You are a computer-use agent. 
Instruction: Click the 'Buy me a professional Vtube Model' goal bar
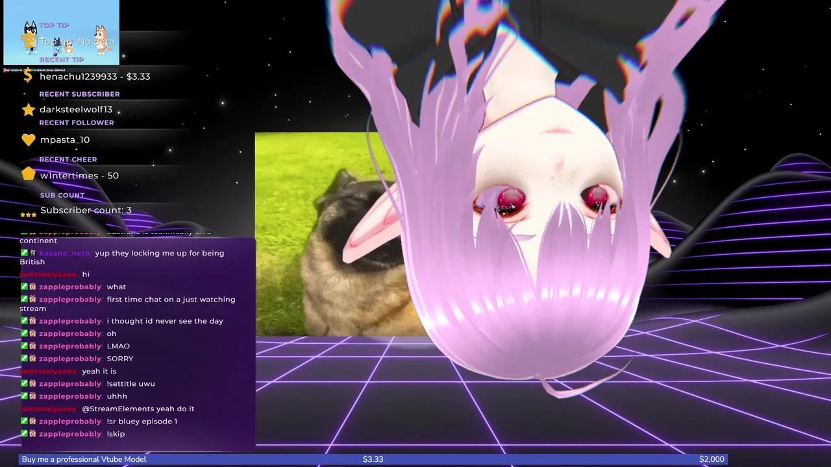point(373,459)
